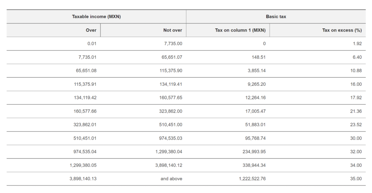
Task: Select the 30.00 percent rate cell
Action: coord(356,138)
